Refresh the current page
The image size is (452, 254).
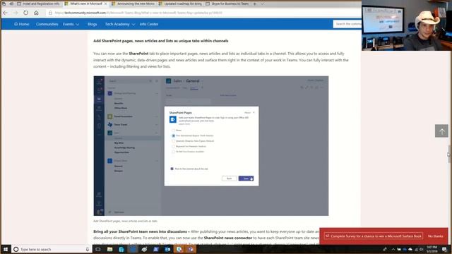[26, 13]
